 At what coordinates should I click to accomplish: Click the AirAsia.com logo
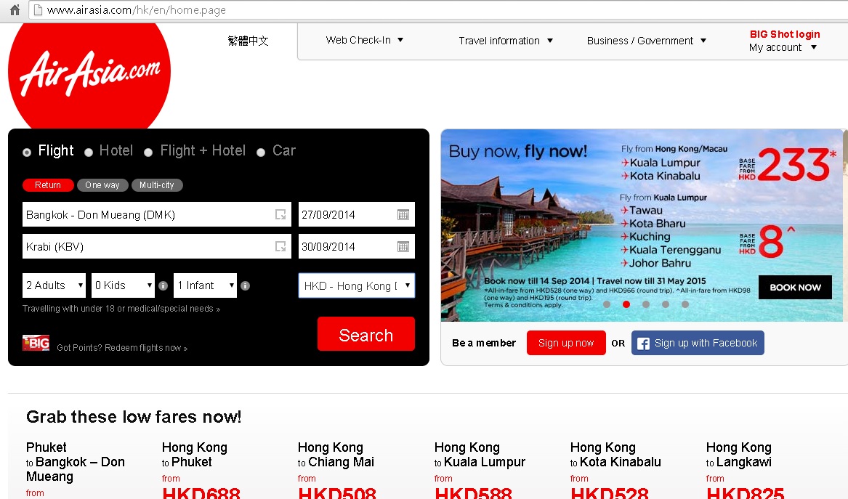[89, 73]
